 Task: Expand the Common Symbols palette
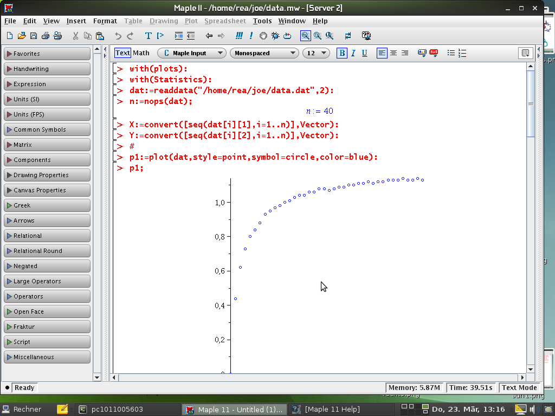coord(47,129)
